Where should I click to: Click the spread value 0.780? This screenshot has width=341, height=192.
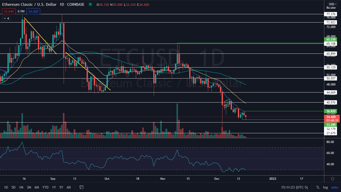pyautogui.click(x=21, y=11)
